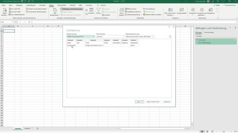Sort ascending A to Z
The image size is (238, 134).
pyautogui.click(x=87, y=10)
